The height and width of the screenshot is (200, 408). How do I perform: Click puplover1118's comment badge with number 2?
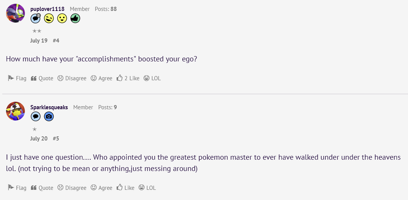point(35,18)
